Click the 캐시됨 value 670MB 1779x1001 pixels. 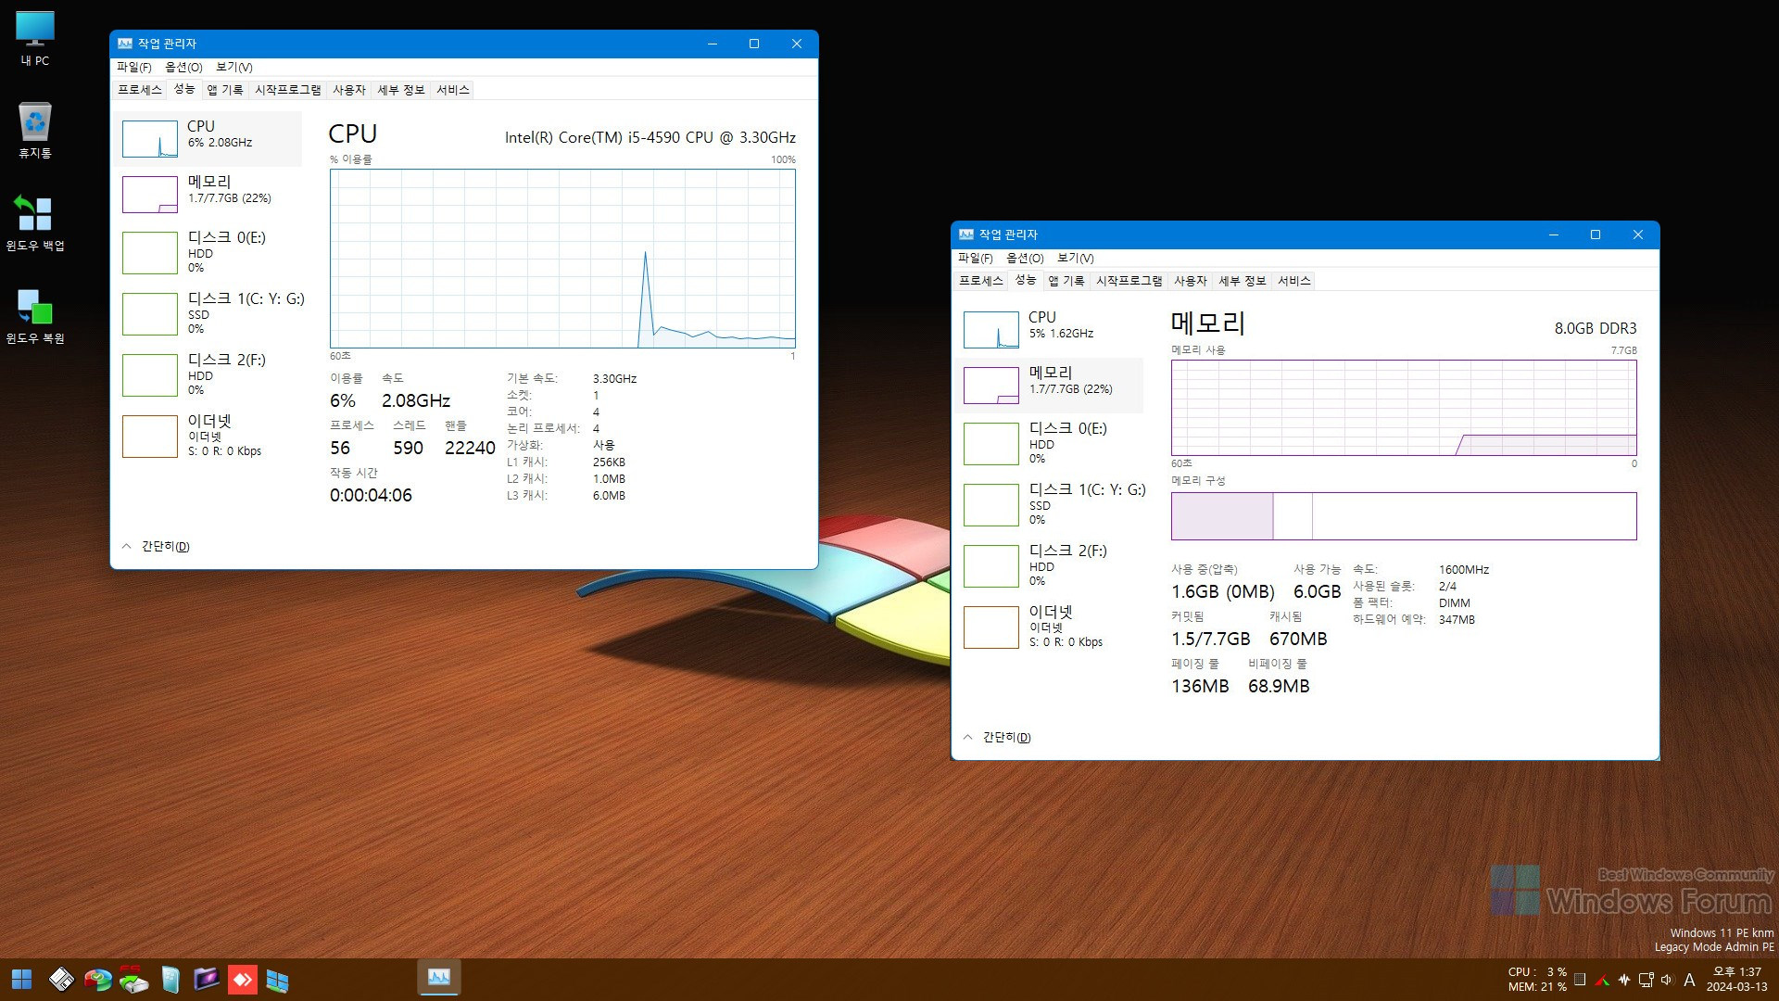[x=1298, y=639]
